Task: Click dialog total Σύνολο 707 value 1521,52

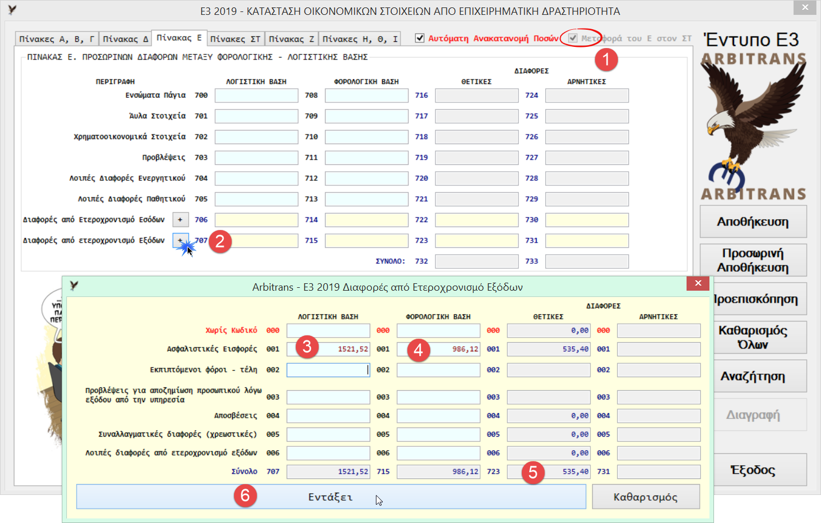Action: pos(328,472)
